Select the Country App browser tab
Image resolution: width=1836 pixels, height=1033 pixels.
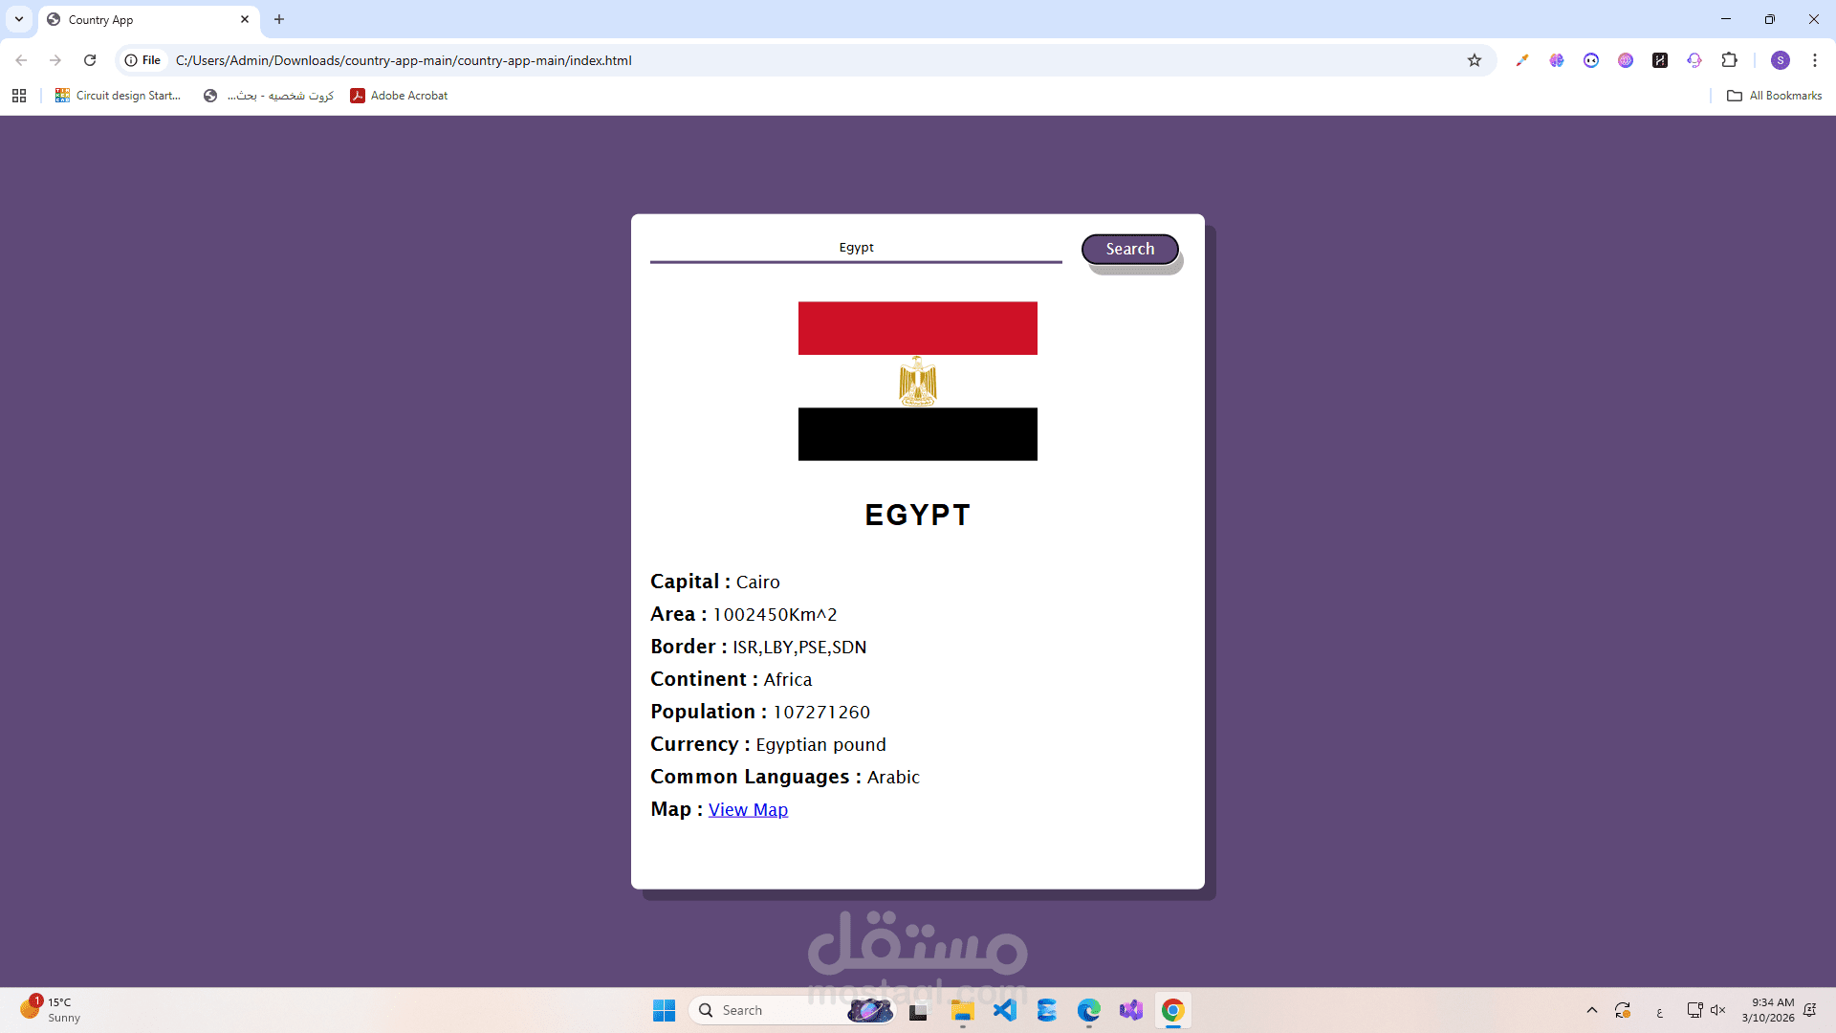tap(134, 19)
